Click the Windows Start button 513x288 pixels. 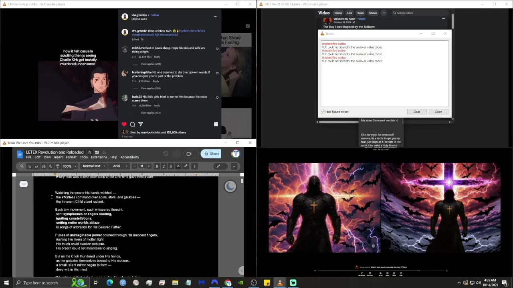tap(6, 283)
